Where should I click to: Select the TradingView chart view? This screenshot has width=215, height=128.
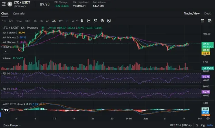coord(192,13)
